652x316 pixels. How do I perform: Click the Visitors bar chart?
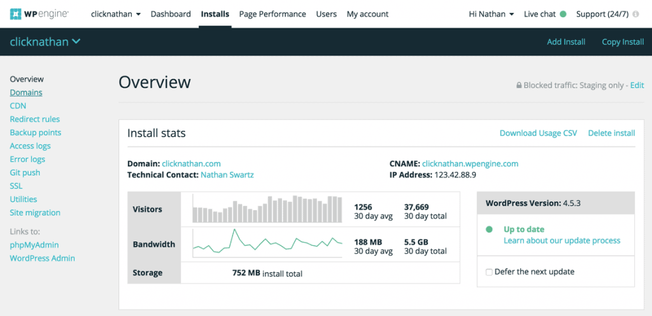point(267,209)
